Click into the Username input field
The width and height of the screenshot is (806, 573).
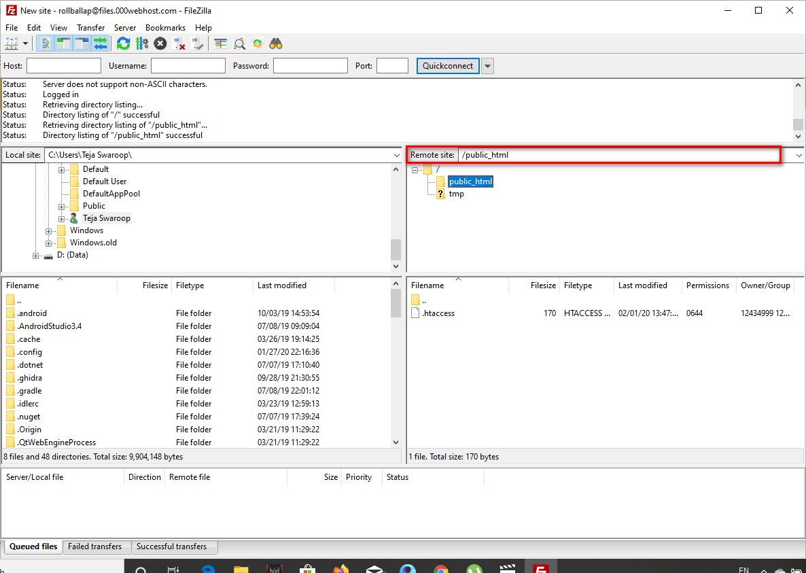pos(188,66)
